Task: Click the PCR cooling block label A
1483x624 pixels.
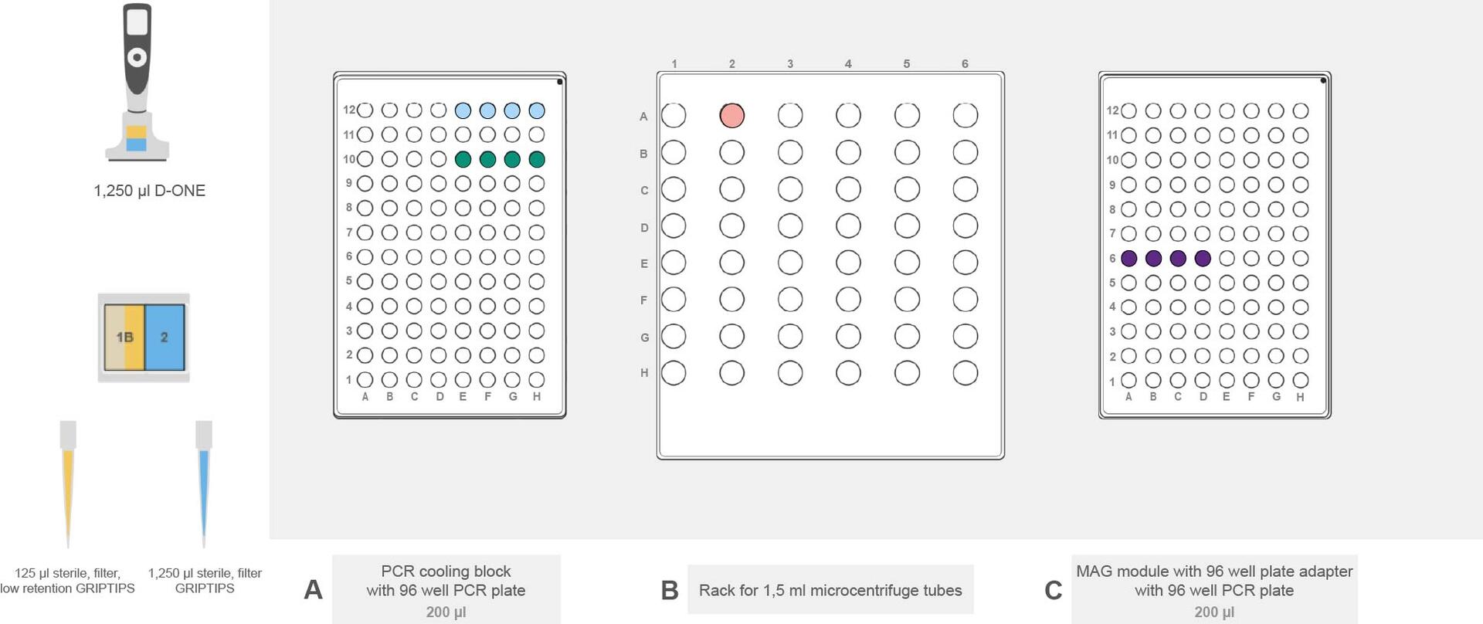Action: point(446,591)
